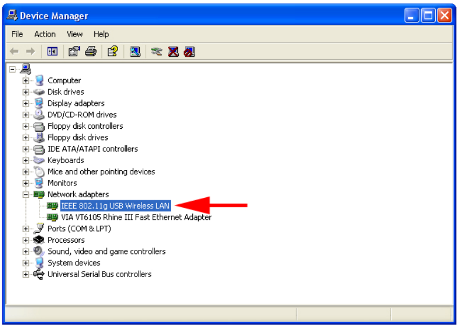Expand the Keyboards category

tap(26, 161)
